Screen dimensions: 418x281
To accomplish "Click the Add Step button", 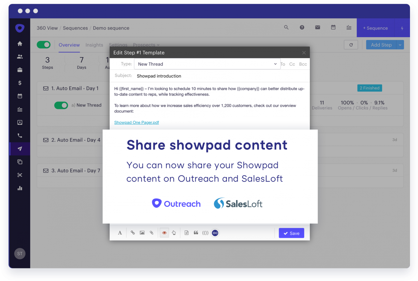I will [x=381, y=45].
